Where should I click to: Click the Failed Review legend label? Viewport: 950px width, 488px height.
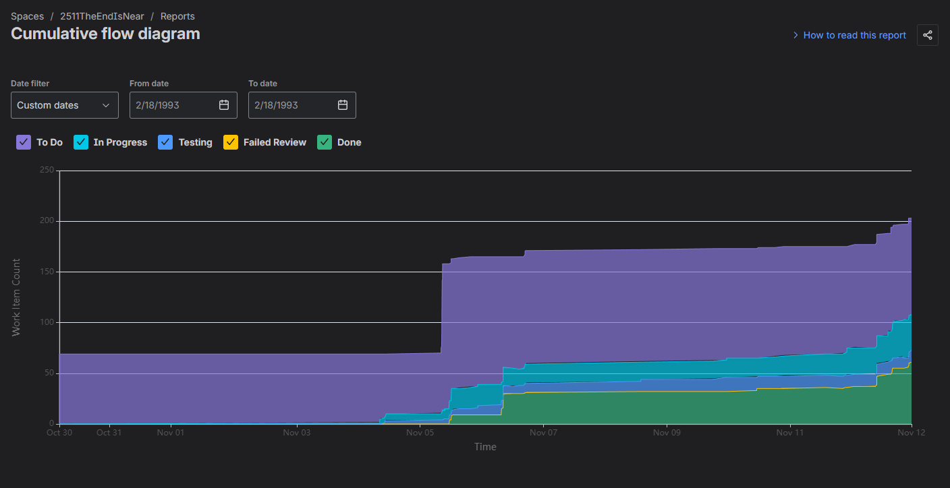[275, 142]
